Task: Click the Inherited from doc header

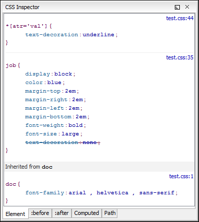Action: point(99,167)
